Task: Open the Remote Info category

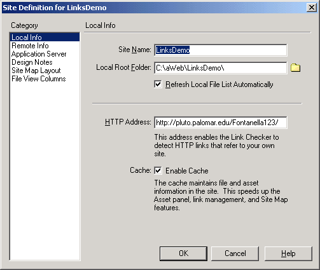Action: pyautogui.click(x=30, y=46)
